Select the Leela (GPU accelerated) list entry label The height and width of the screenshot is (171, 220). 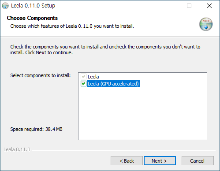113,84
